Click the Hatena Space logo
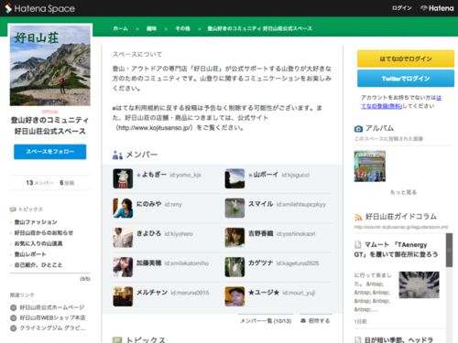458x343 pixels. tap(39, 8)
